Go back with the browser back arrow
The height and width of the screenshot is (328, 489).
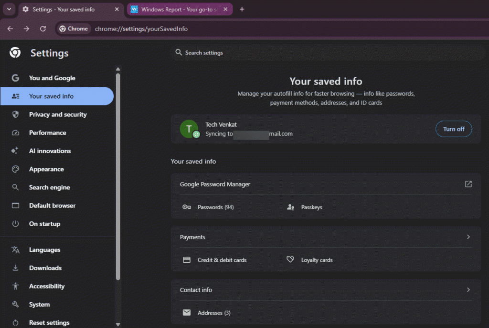[x=11, y=29]
